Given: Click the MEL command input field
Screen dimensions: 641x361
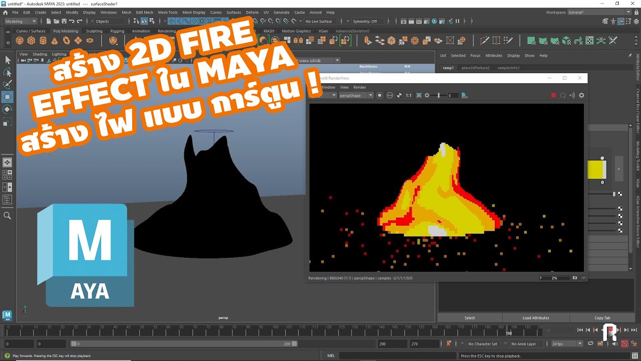Looking at the screenshot, I should 399,355.
